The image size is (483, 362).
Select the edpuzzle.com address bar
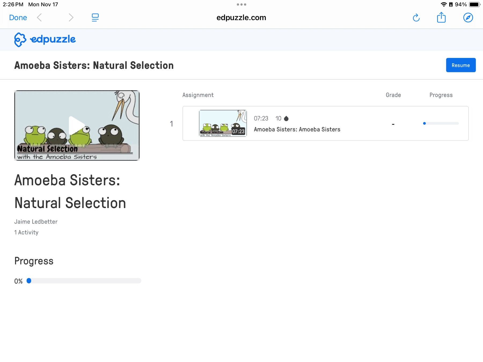tap(241, 17)
